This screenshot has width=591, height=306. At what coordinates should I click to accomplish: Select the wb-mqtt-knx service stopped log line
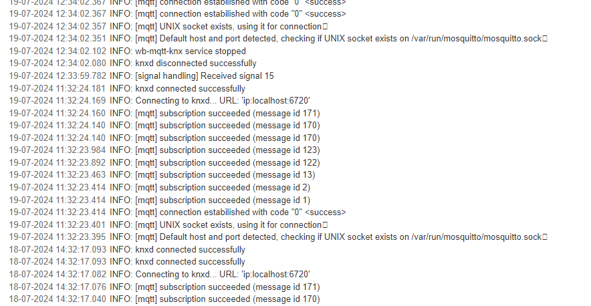(x=128, y=51)
